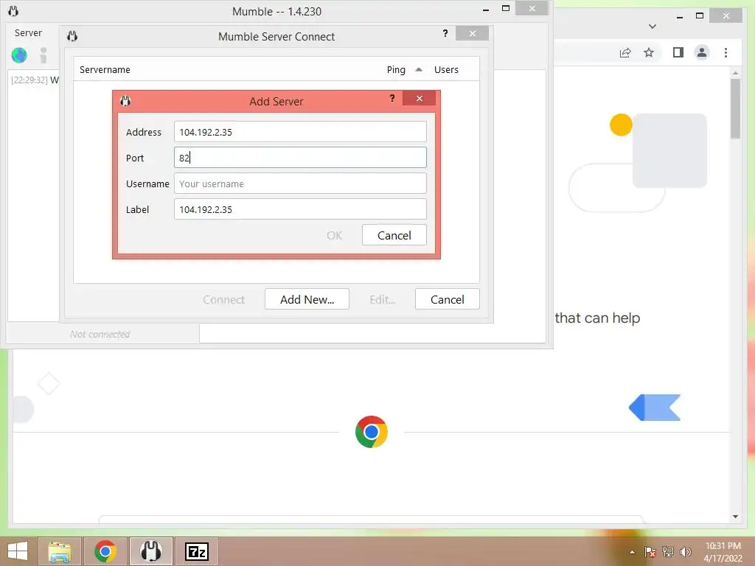
Task: Bookmark the page with Chrome's star icon
Action: pyautogui.click(x=649, y=52)
